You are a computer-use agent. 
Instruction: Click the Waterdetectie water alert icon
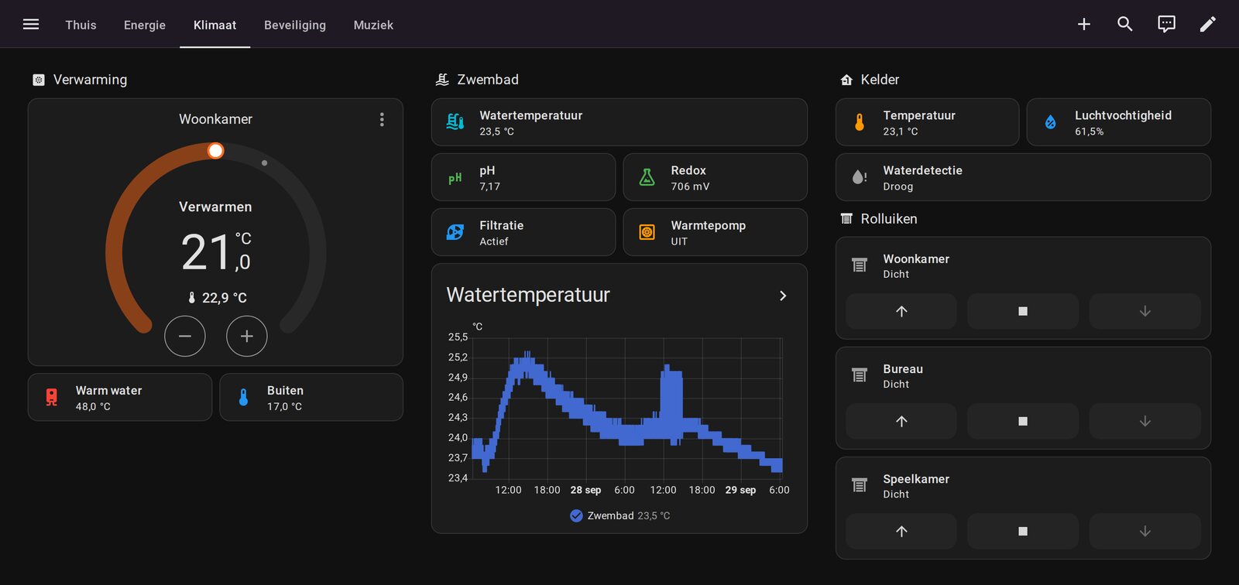(x=860, y=178)
